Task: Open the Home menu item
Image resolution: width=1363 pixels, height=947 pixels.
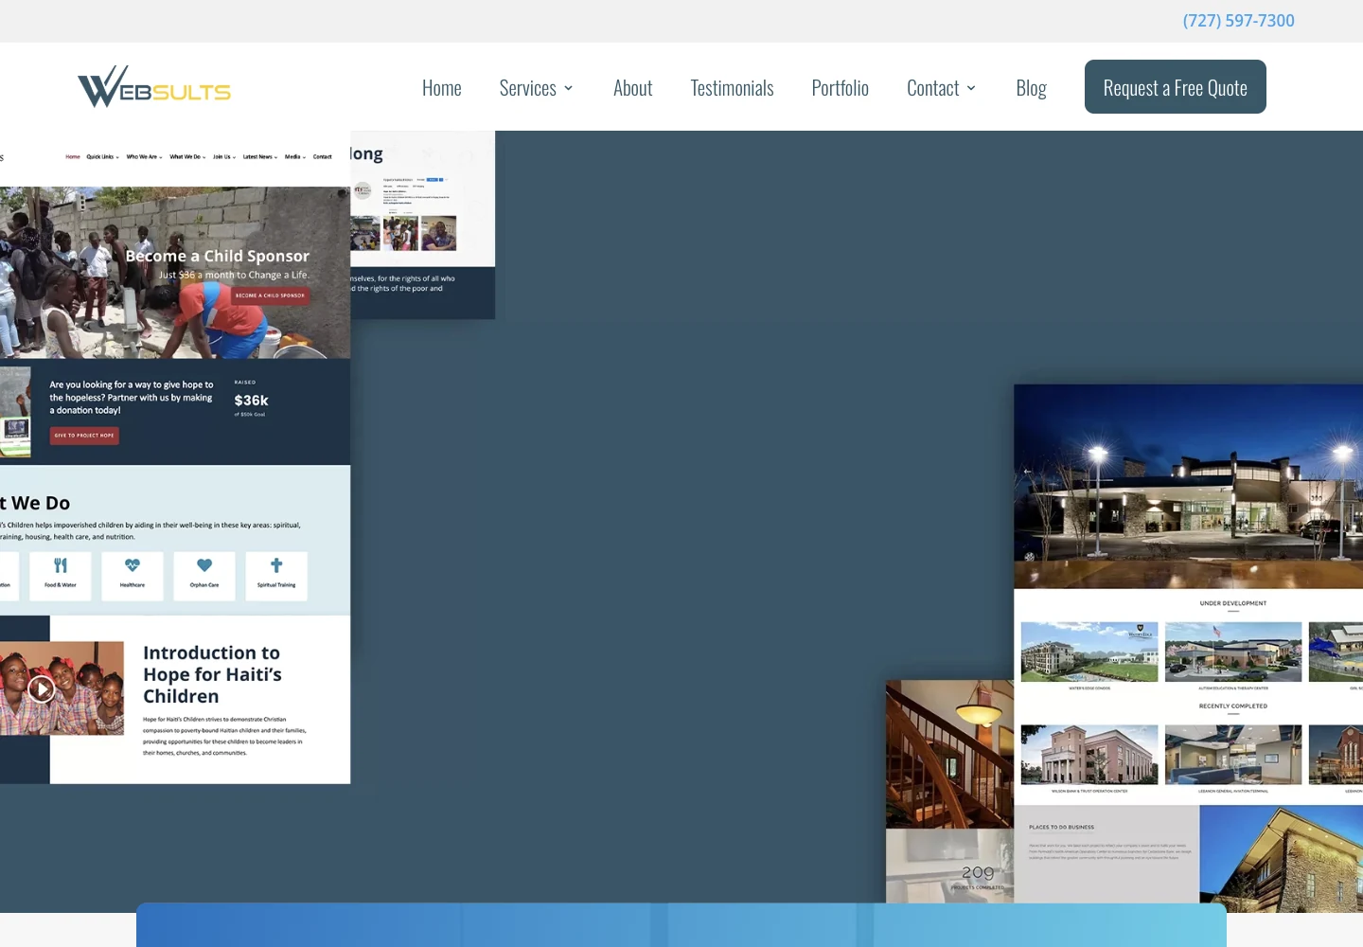Action: 441,88
